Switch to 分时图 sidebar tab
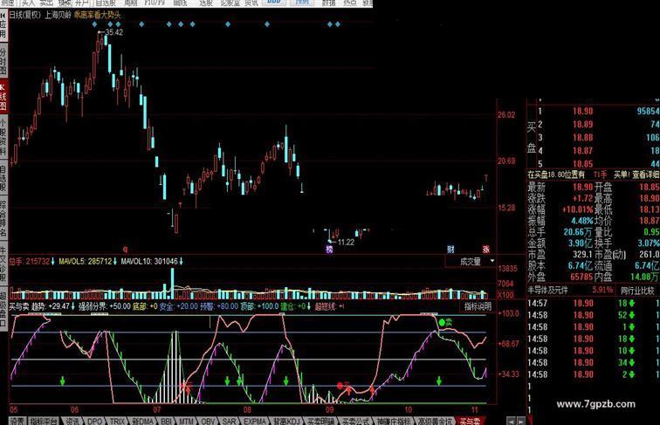 pyautogui.click(x=3, y=61)
